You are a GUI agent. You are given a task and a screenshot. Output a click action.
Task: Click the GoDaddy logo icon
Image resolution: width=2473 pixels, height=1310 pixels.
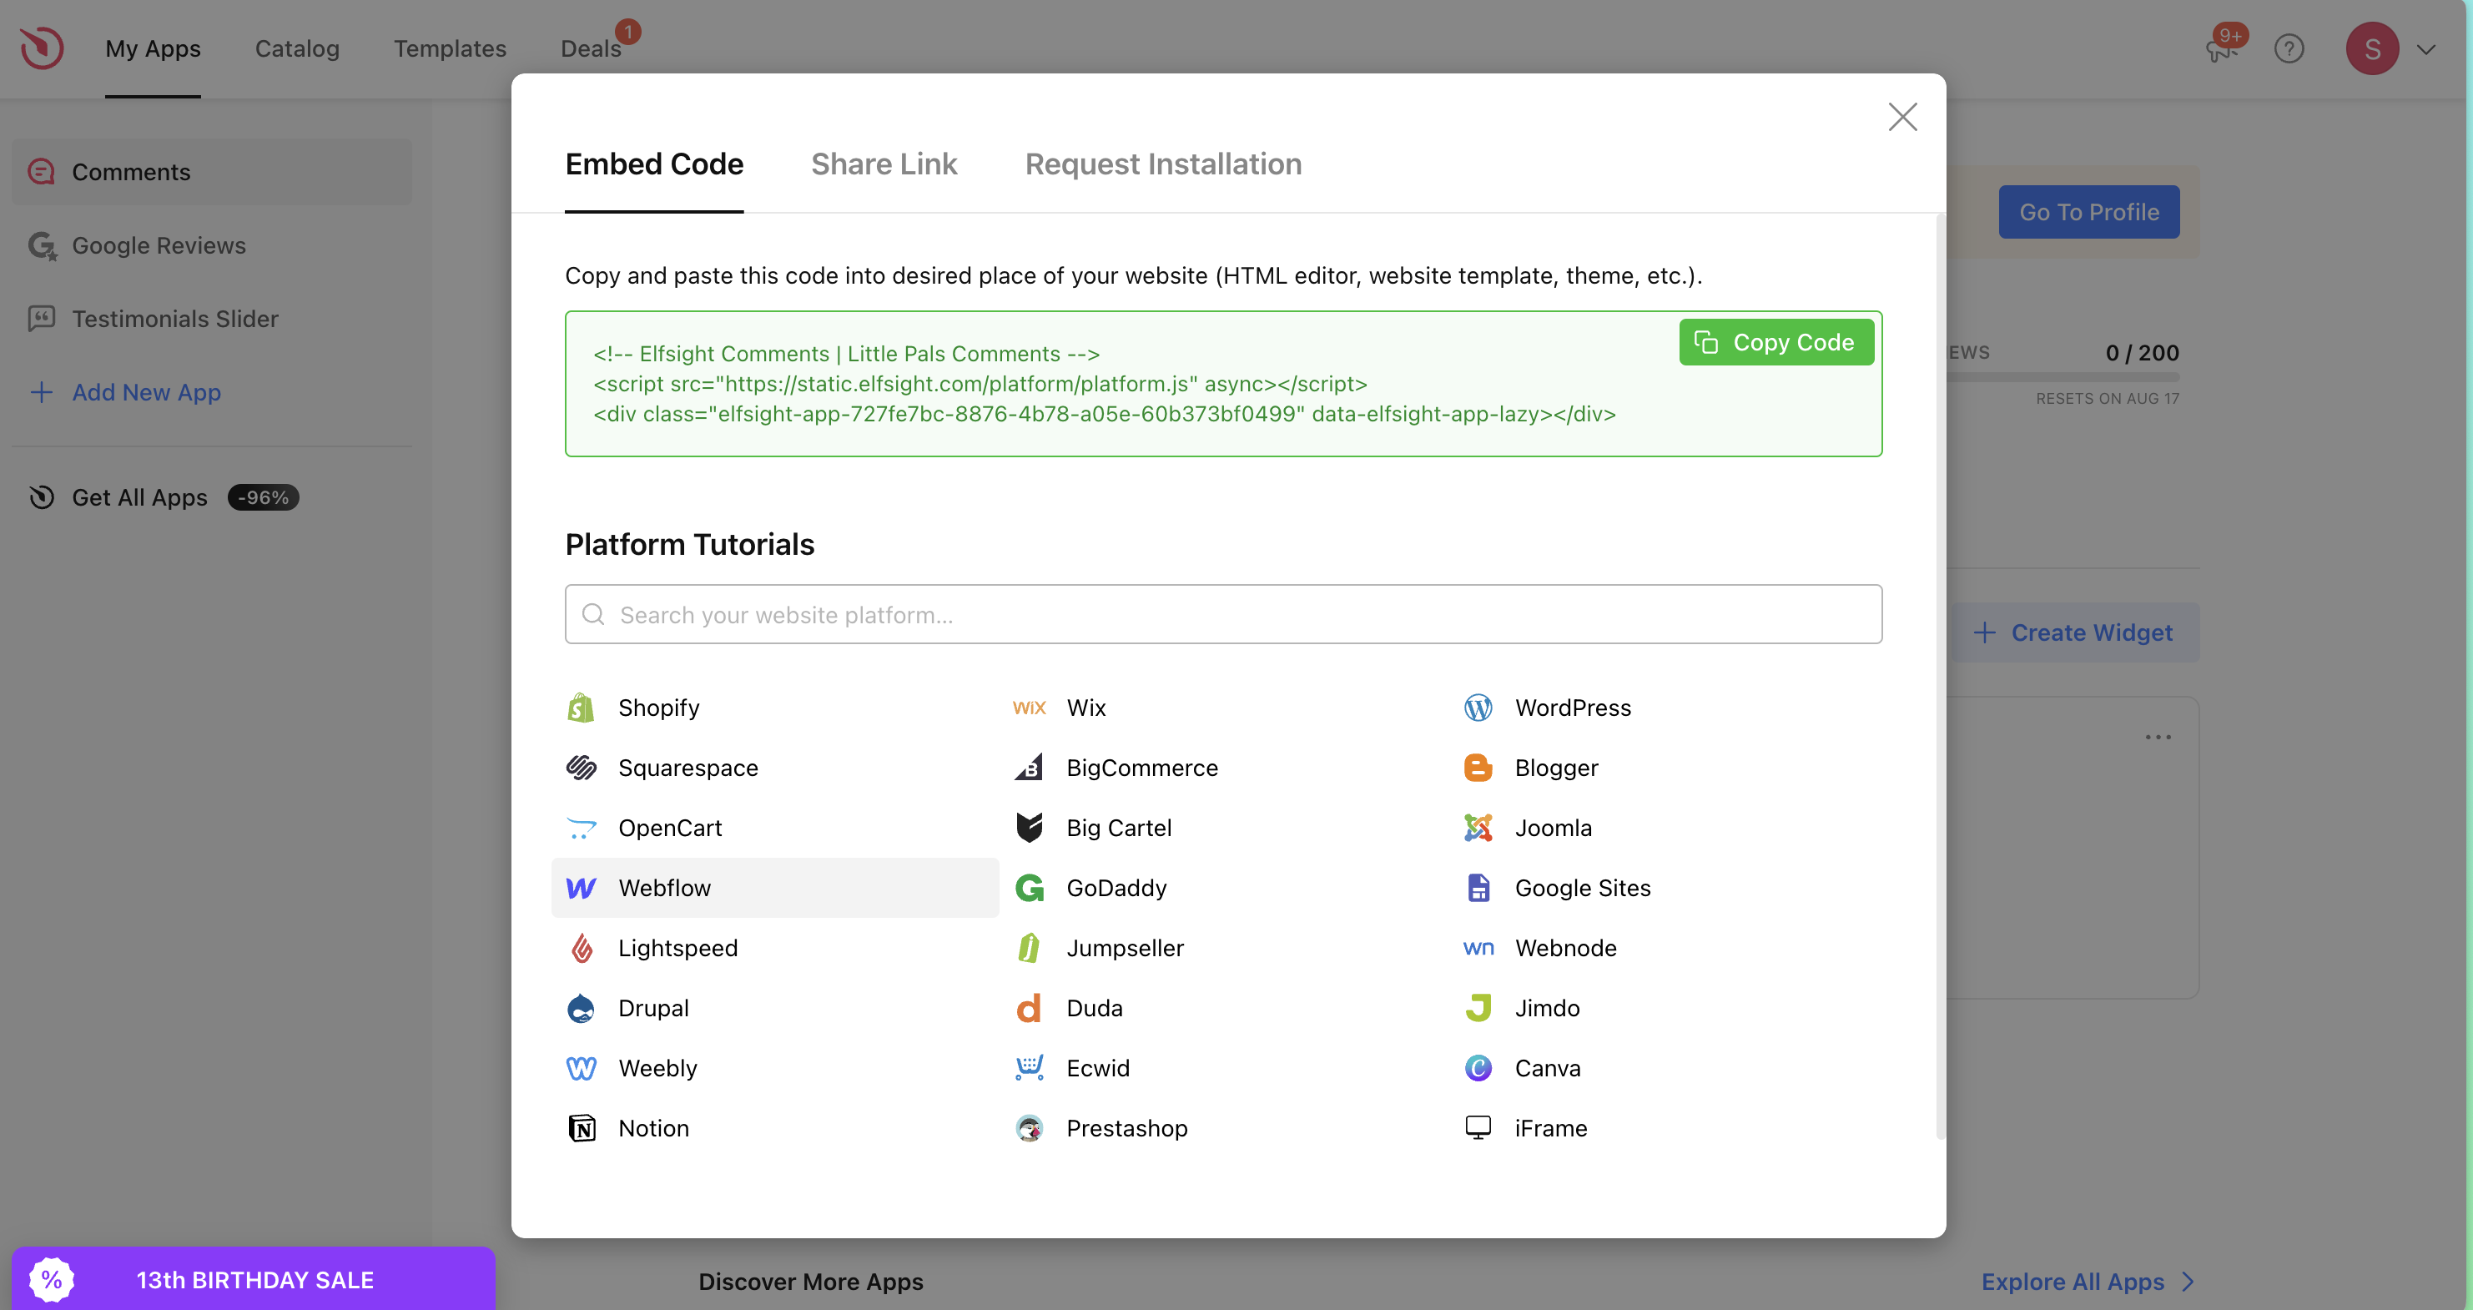tap(1029, 888)
